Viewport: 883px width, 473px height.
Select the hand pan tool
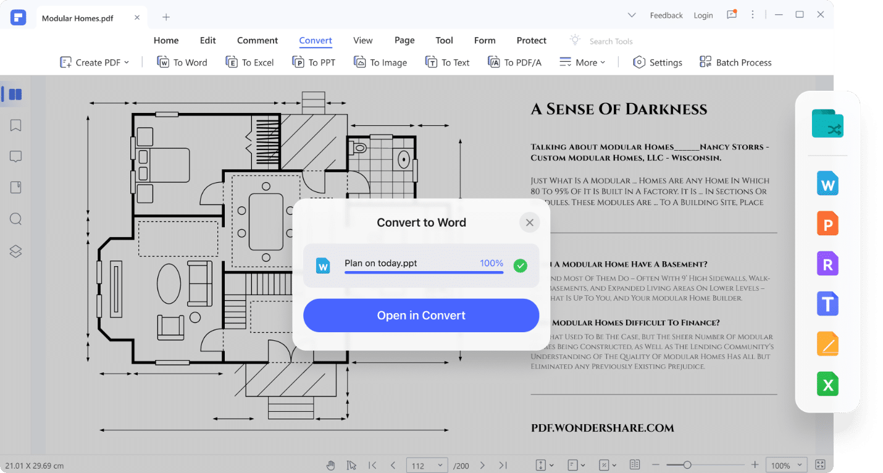coord(331,465)
